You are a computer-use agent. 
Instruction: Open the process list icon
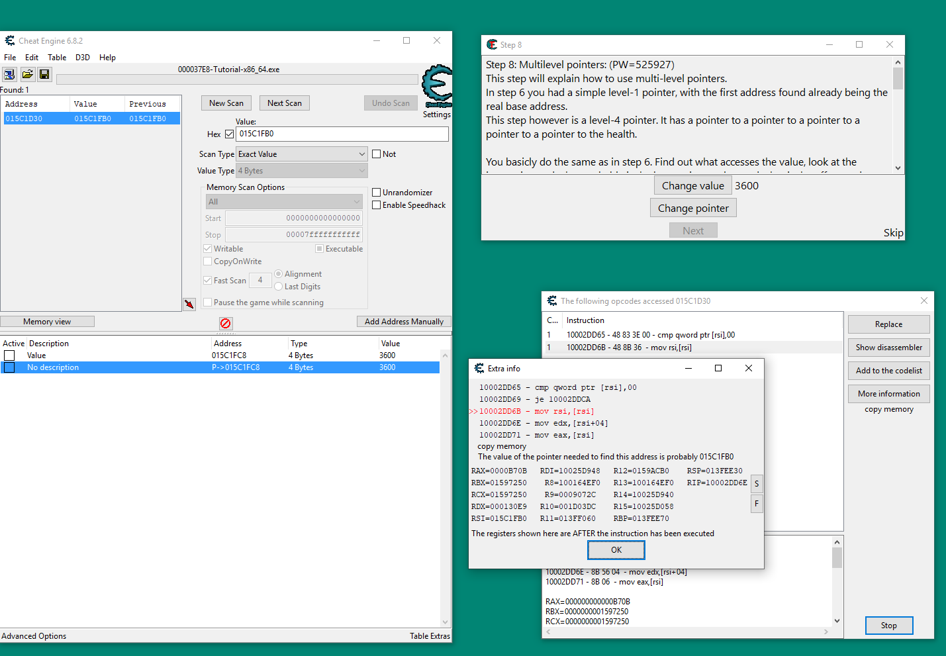(9, 74)
